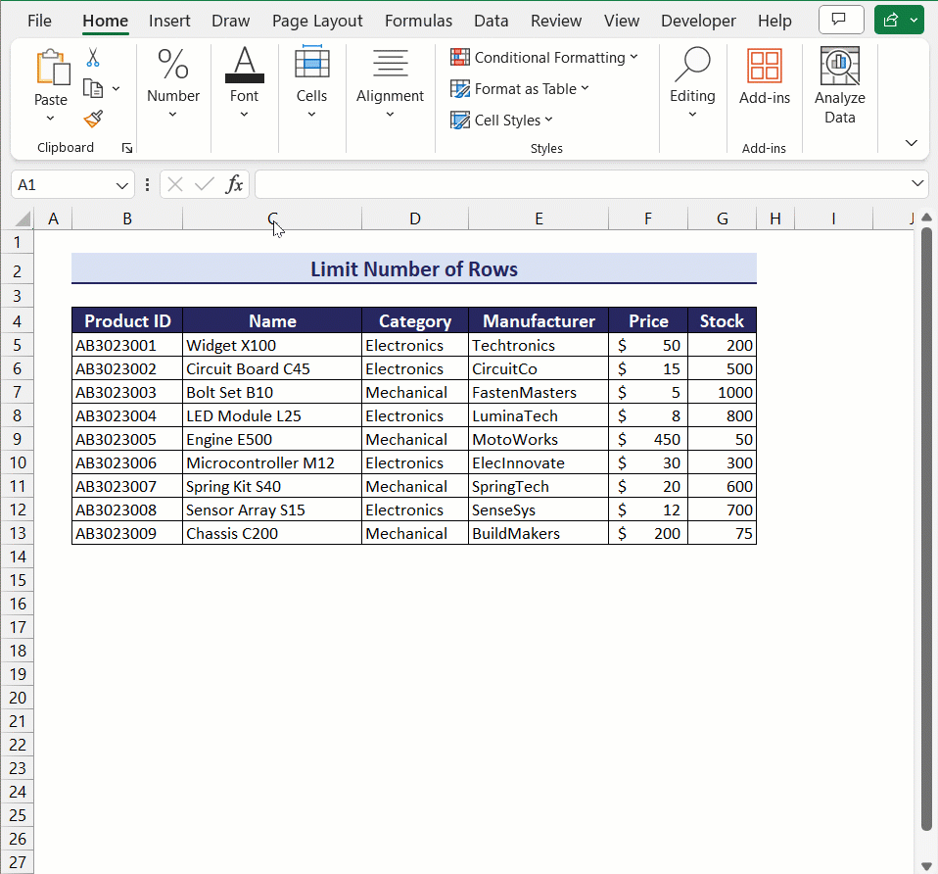
Task: Switch to the Review tab
Action: pos(556,21)
